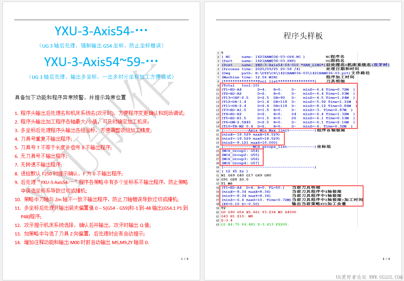This screenshot has height=281, width=404.
Task: Click item 7 "无转速不输出程序"
Action: tap(38, 165)
